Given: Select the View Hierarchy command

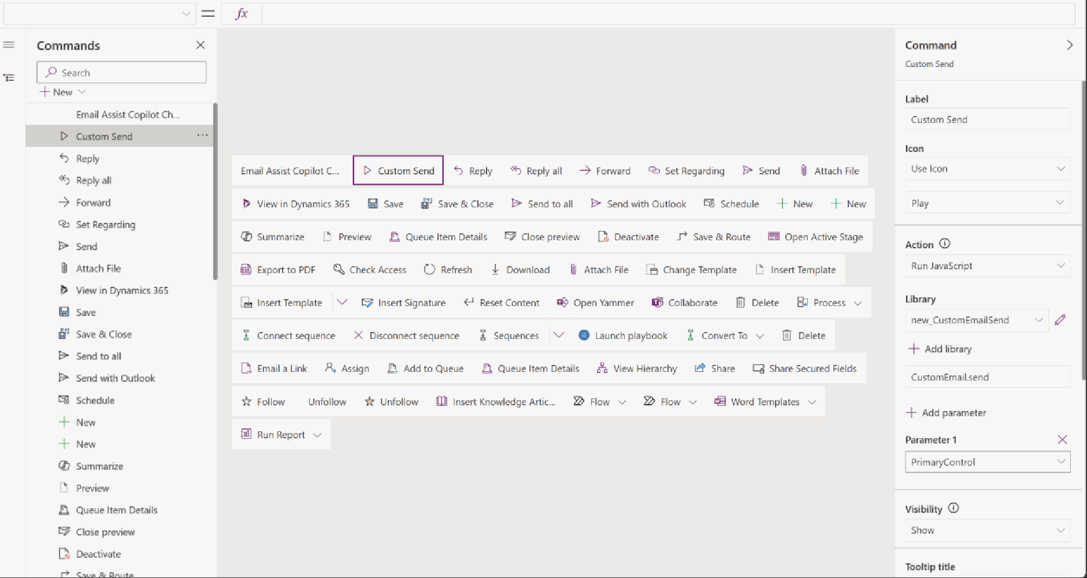Looking at the screenshot, I should point(637,368).
